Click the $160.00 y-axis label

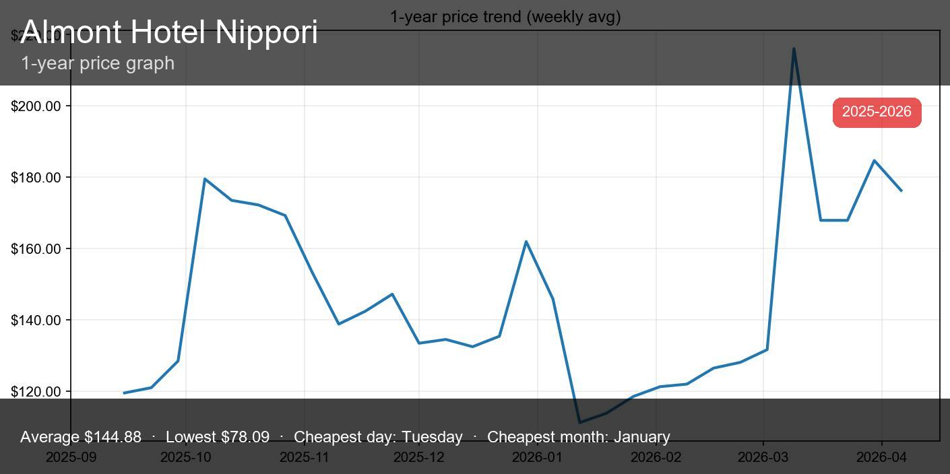click(x=36, y=249)
